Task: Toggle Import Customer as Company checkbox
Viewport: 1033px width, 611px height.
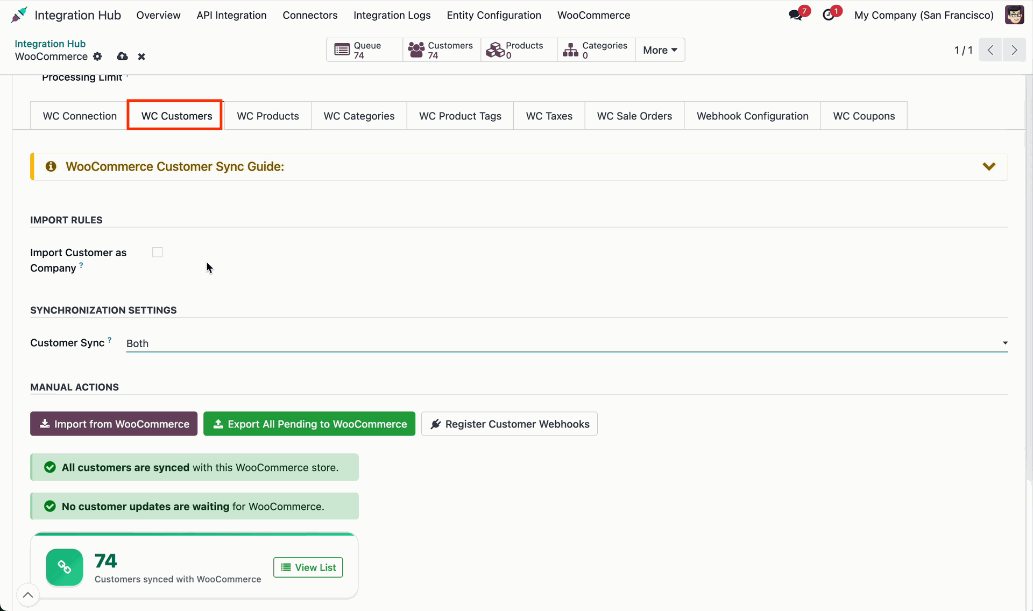Action: (157, 252)
